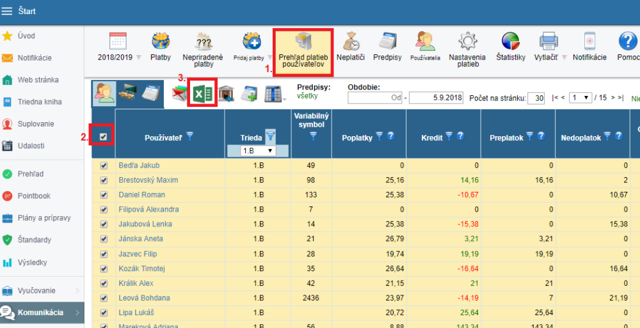Open user Lipa Lukáš
Screen dimensions: 640x328
tap(136, 313)
